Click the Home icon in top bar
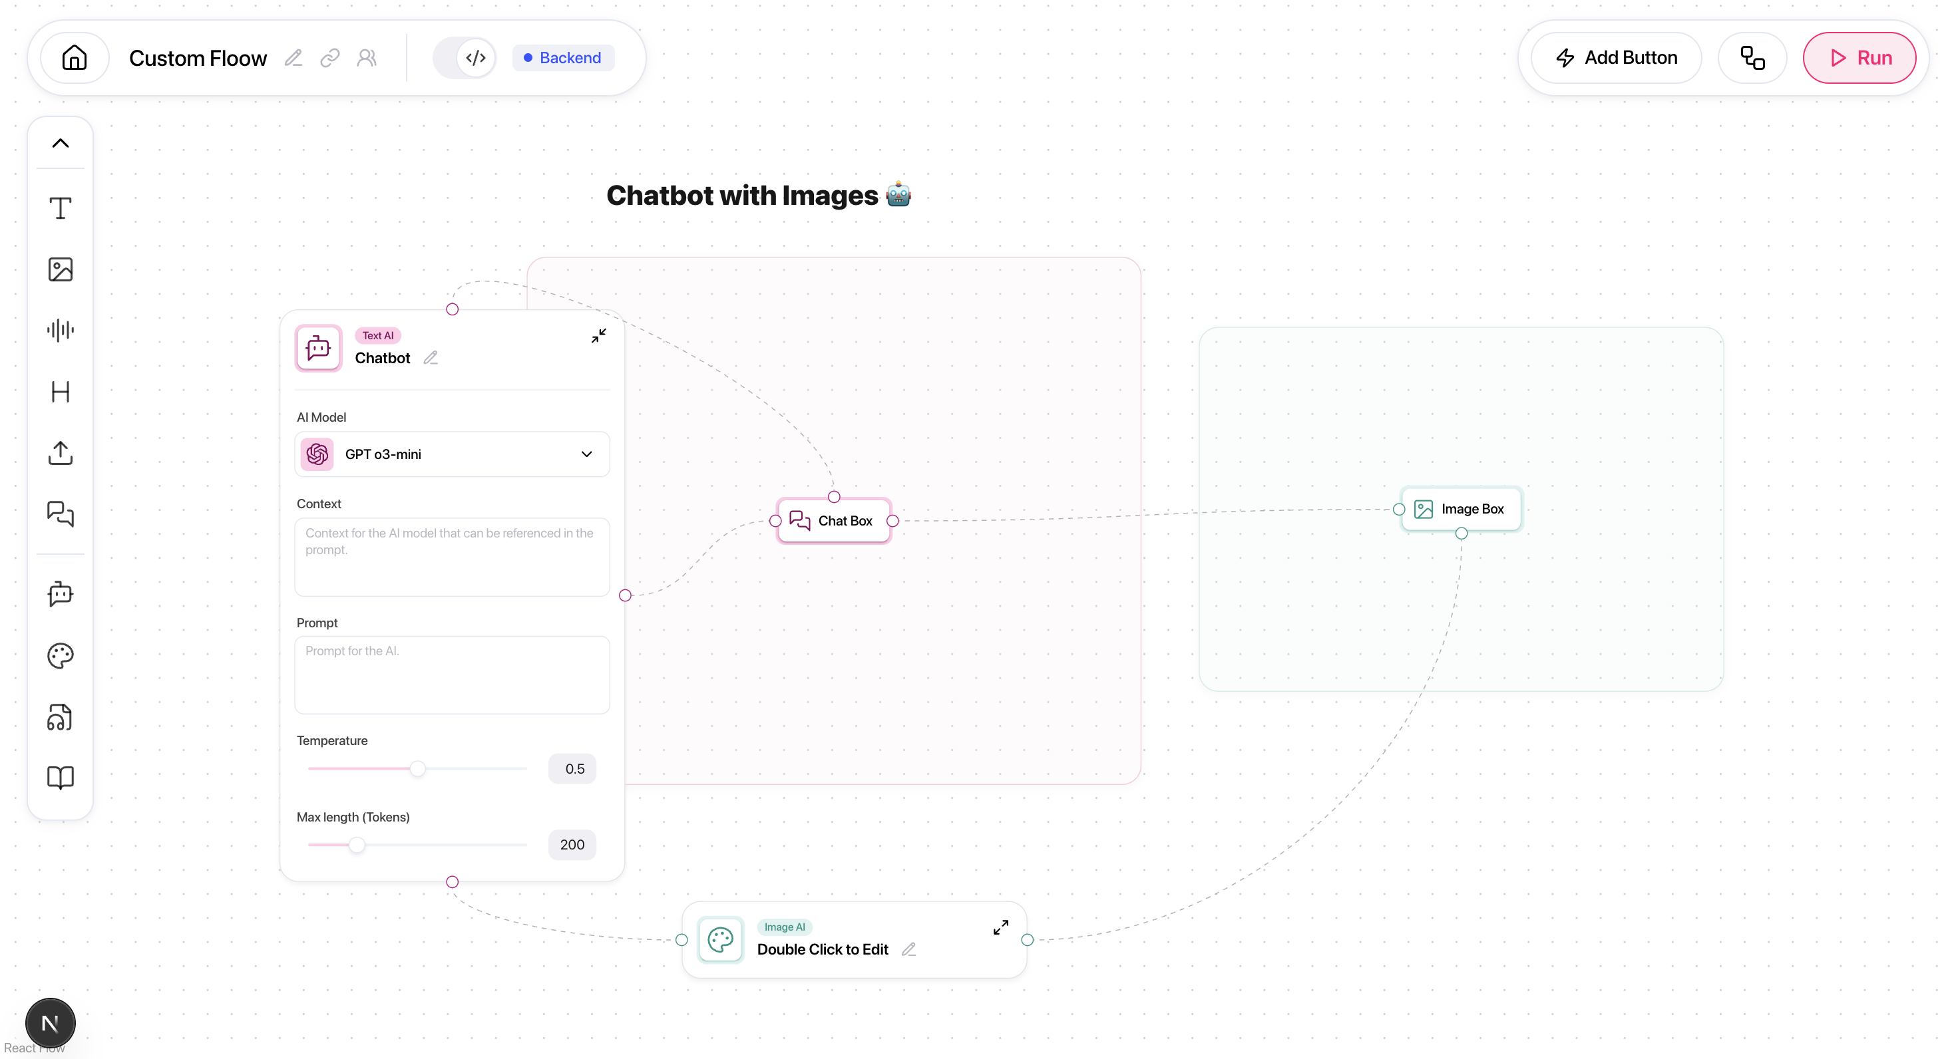 tap(75, 58)
